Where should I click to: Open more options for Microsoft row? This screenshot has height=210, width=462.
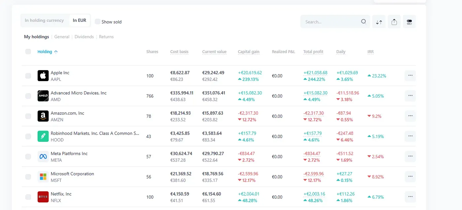tap(410, 177)
